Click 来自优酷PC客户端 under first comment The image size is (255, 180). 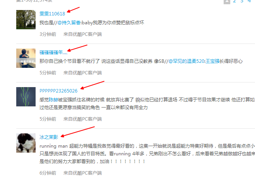pyautogui.click(x=83, y=34)
